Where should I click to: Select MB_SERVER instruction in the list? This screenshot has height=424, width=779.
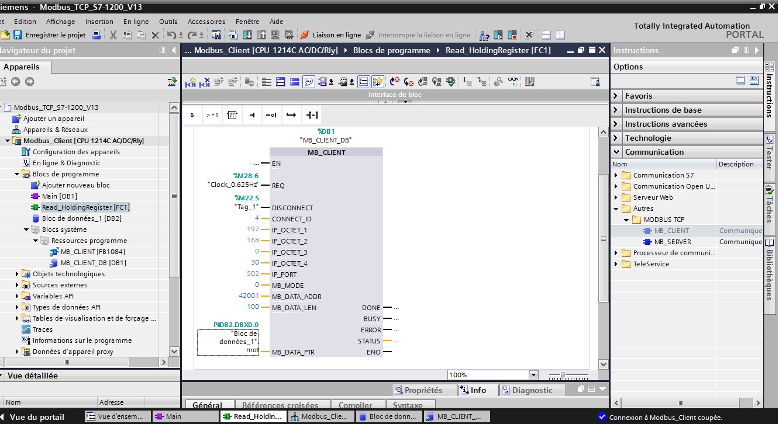[x=672, y=242]
